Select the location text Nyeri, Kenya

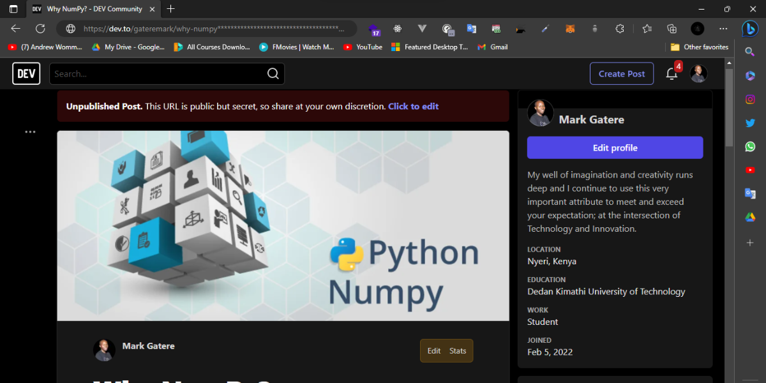552,262
